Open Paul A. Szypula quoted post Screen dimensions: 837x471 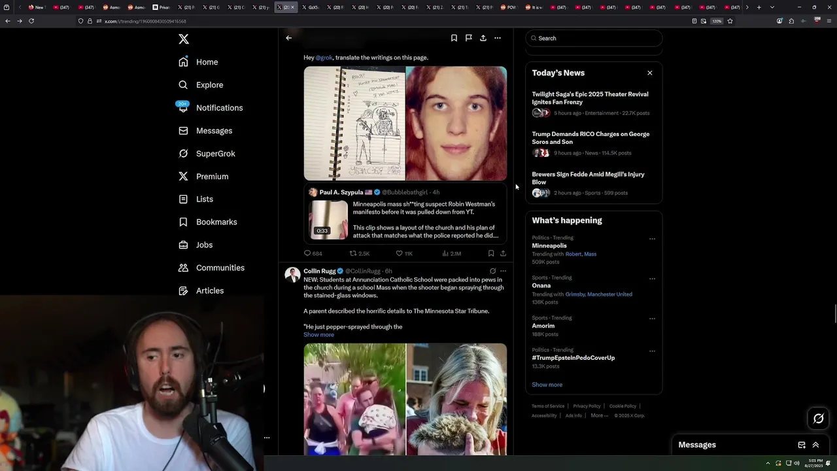(405, 213)
